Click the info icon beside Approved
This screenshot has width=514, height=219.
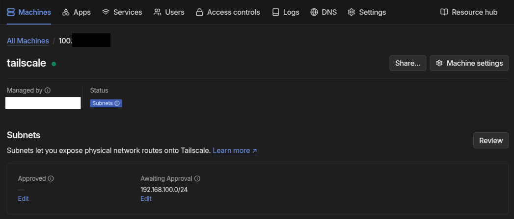51,179
